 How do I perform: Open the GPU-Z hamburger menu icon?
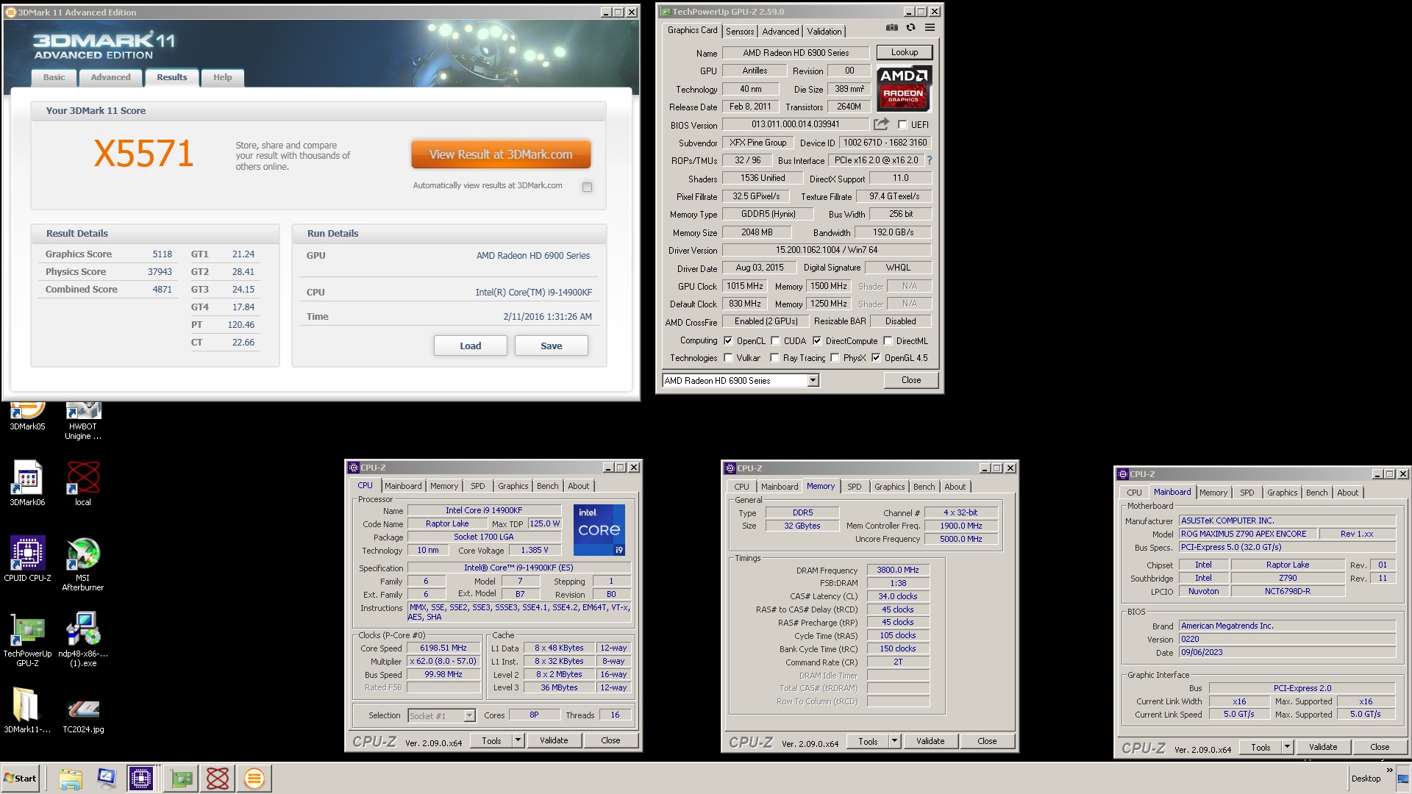point(930,28)
